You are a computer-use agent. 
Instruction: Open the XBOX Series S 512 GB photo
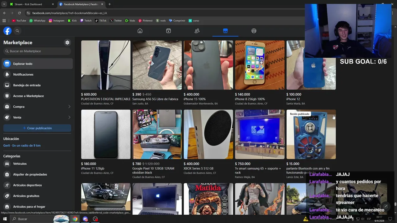pyautogui.click(x=208, y=134)
